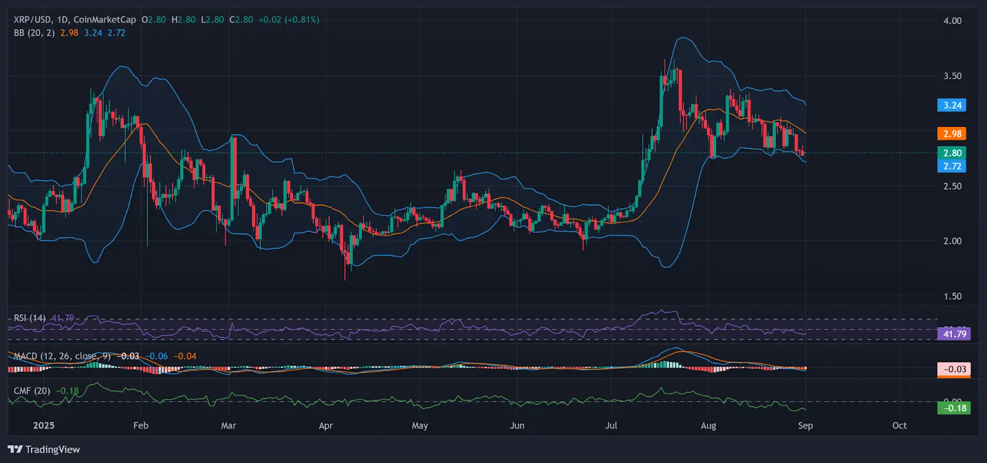Click the 2.50 price axis label

[x=952, y=186]
